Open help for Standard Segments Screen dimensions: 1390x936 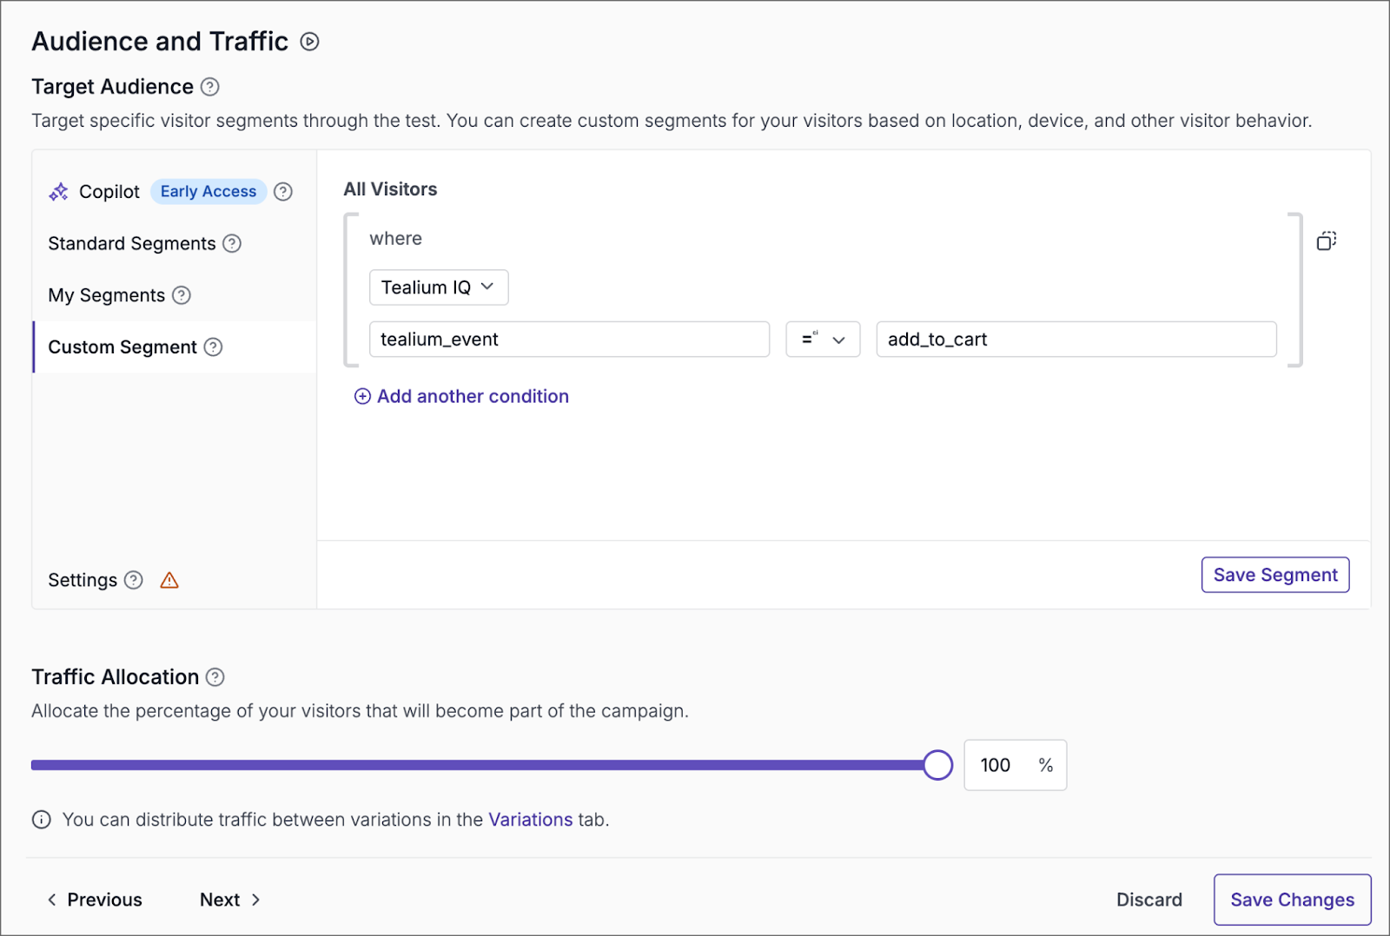click(x=232, y=244)
